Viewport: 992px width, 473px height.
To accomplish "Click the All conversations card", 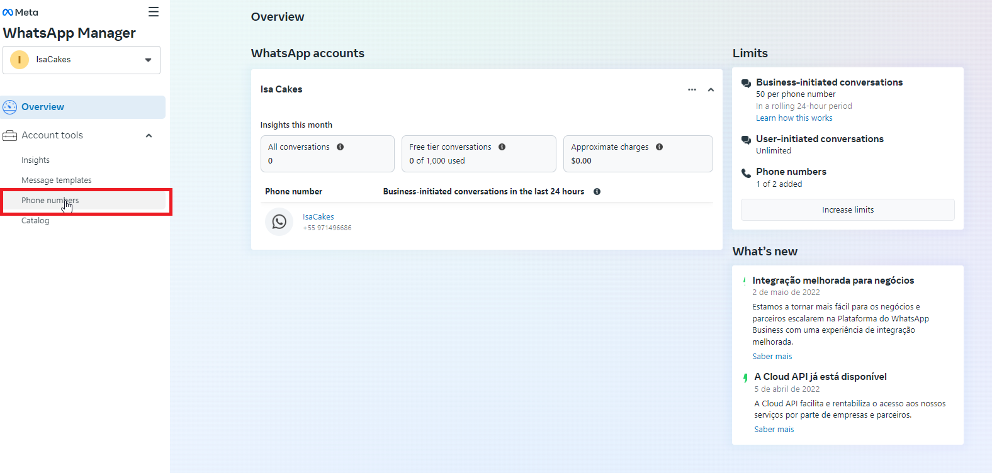I will click(x=327, y=153).
